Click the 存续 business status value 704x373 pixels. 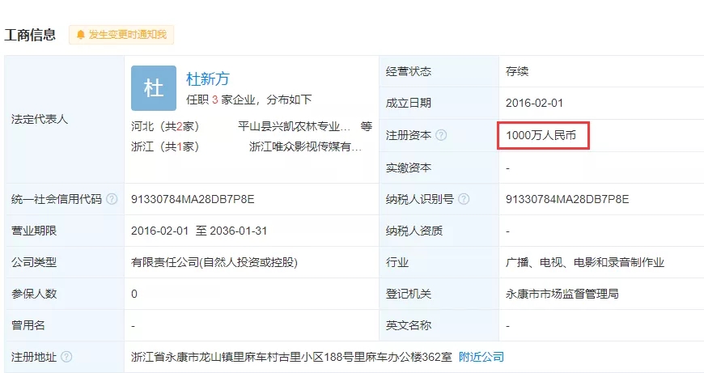coord(517,71)
